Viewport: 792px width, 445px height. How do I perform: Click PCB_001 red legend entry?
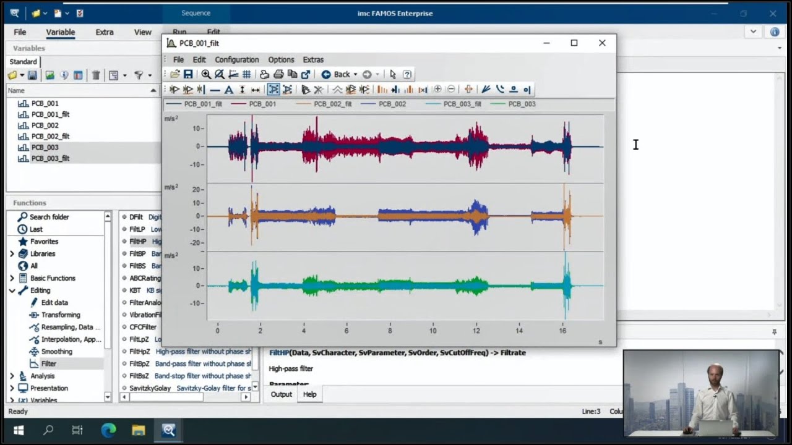(x=255, y=104)
